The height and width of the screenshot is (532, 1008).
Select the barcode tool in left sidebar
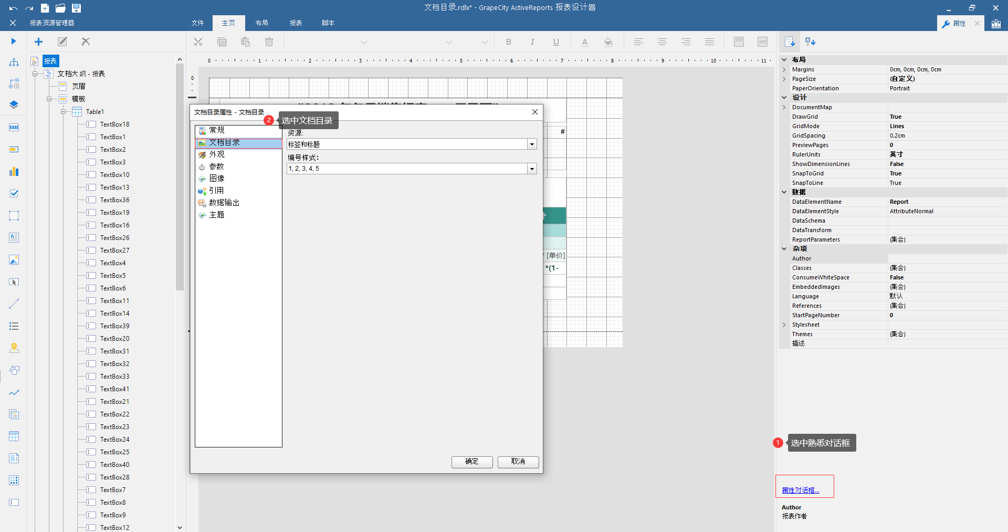click(14, 128)
